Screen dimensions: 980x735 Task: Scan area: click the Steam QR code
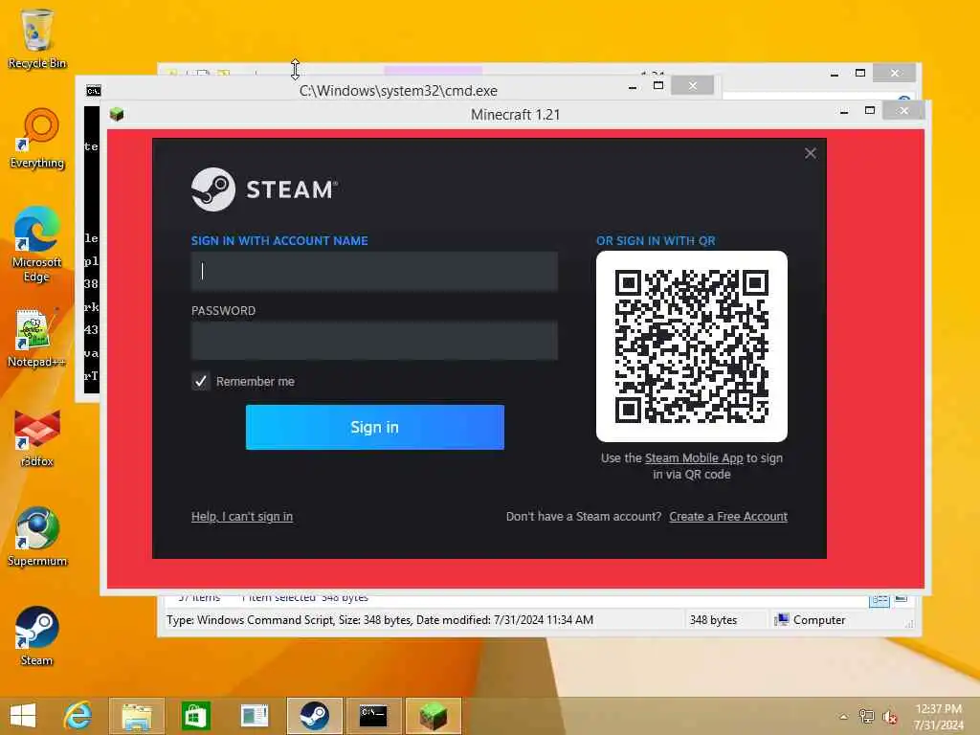pos(691,346)
